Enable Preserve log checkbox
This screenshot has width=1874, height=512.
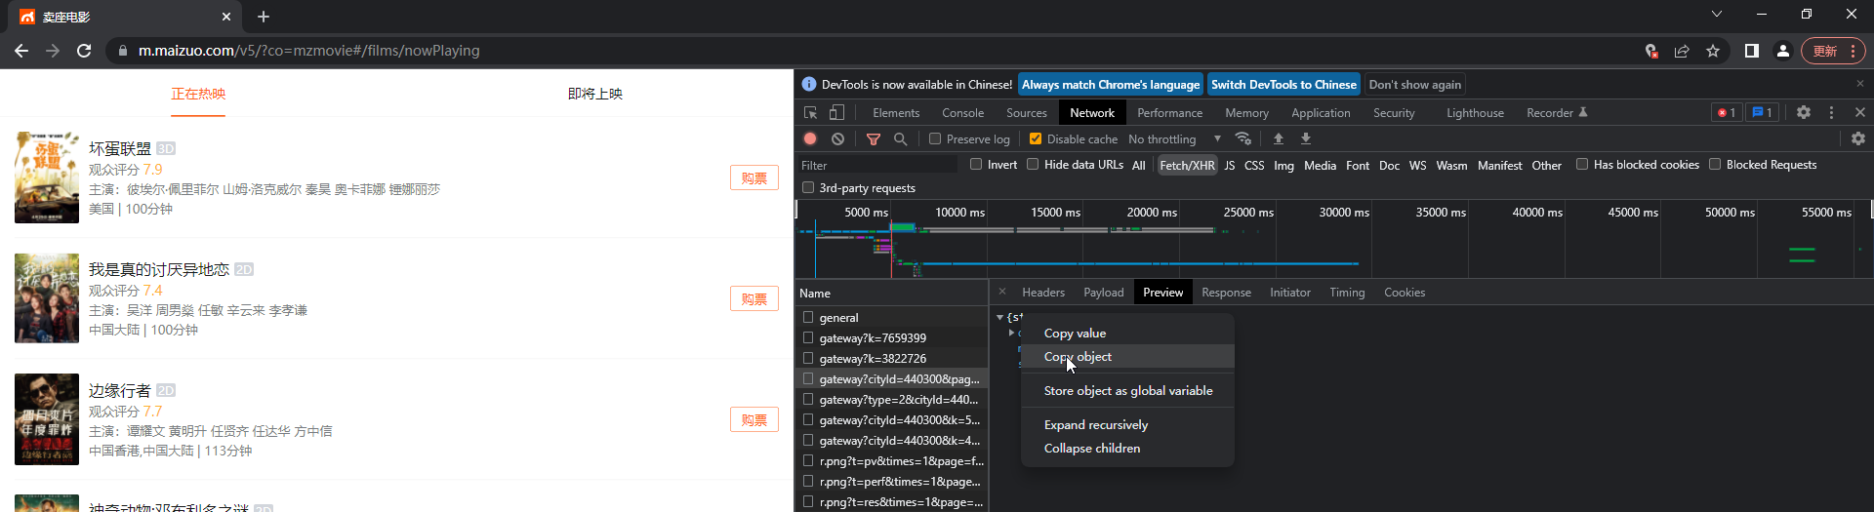935,138
